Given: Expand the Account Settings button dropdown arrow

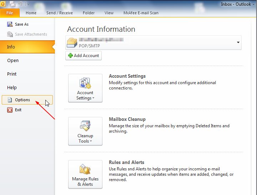Looking at the screenshot, I should point(94,98).
